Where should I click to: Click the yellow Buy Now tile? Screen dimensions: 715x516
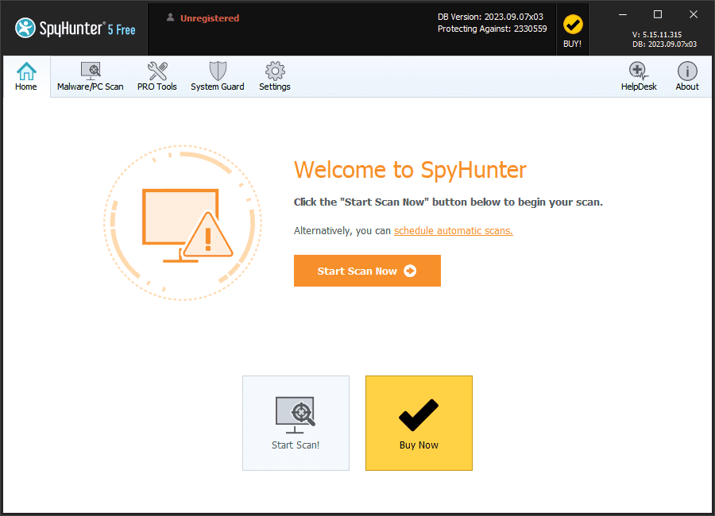(419, 423)
